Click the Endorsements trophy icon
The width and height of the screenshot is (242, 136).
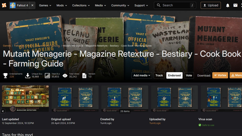pyautogui.click(x=5, y=76)
